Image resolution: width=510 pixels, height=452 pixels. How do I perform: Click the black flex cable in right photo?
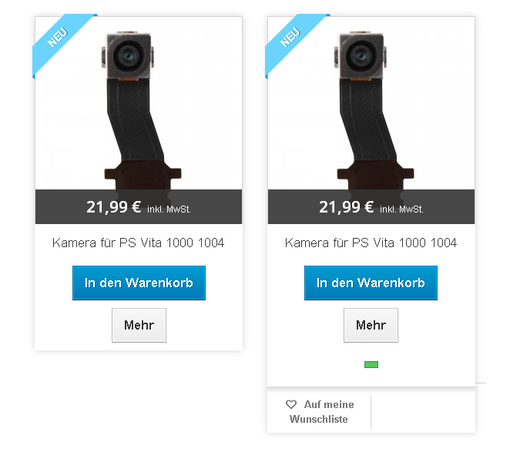(366, 119)
